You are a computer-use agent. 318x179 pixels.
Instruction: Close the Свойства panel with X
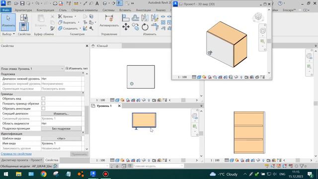coord(87,46)
